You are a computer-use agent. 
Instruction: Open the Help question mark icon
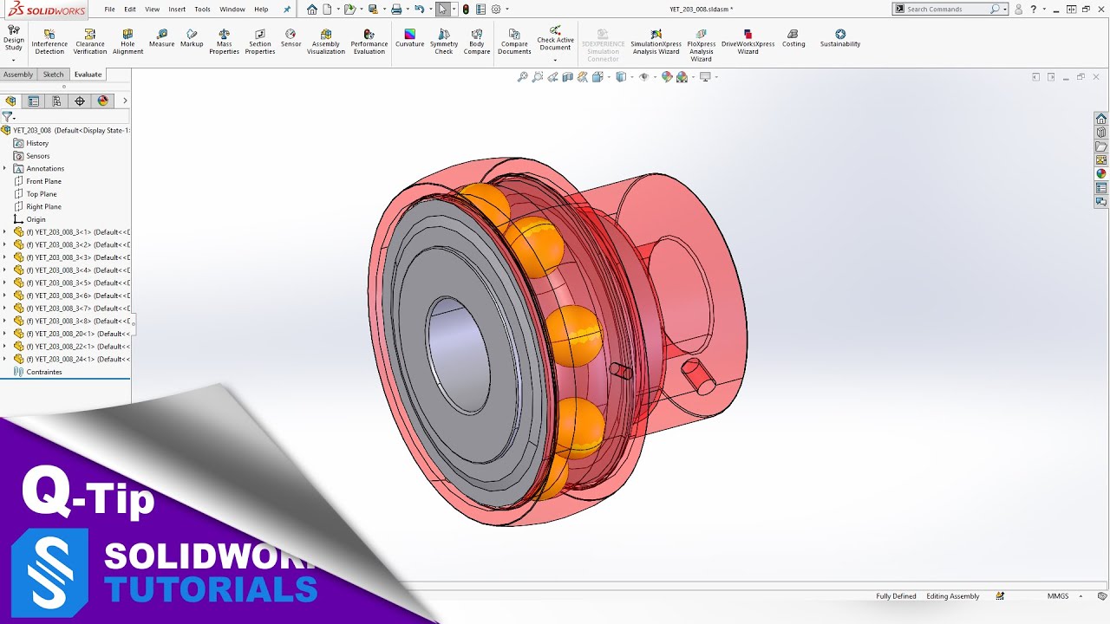1033,9
